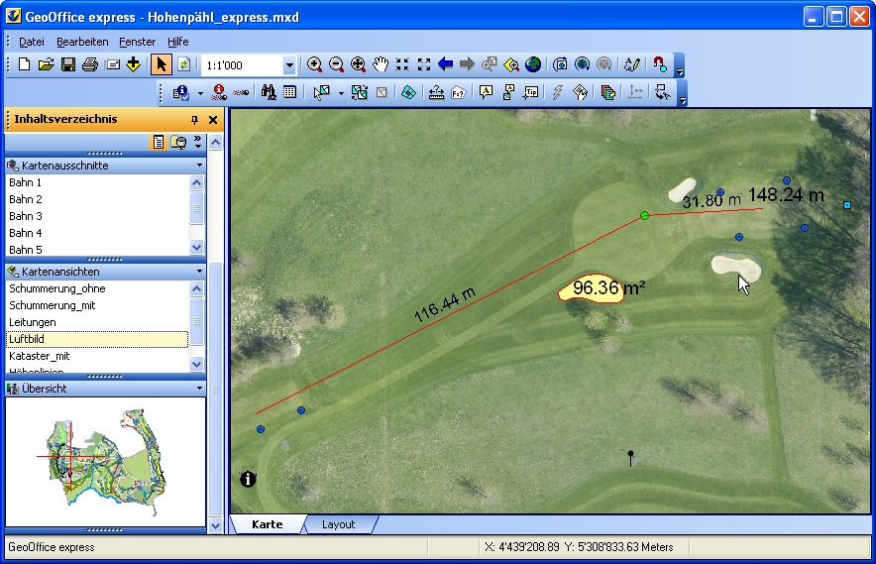Image resolution: width=876 pixels, height=564 pixels.
Task: Expand the Kartenausschnitte section dropdown arrow
Action: click(199, 166)
